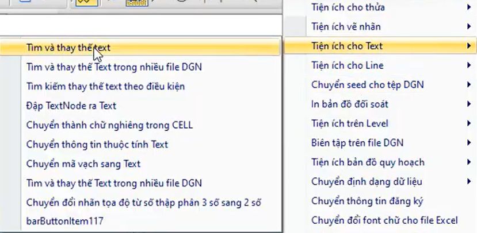
Task: Expand 'Tiện ích bản đồ quy hoạch' arrow
Action: (x=469, y=162)
